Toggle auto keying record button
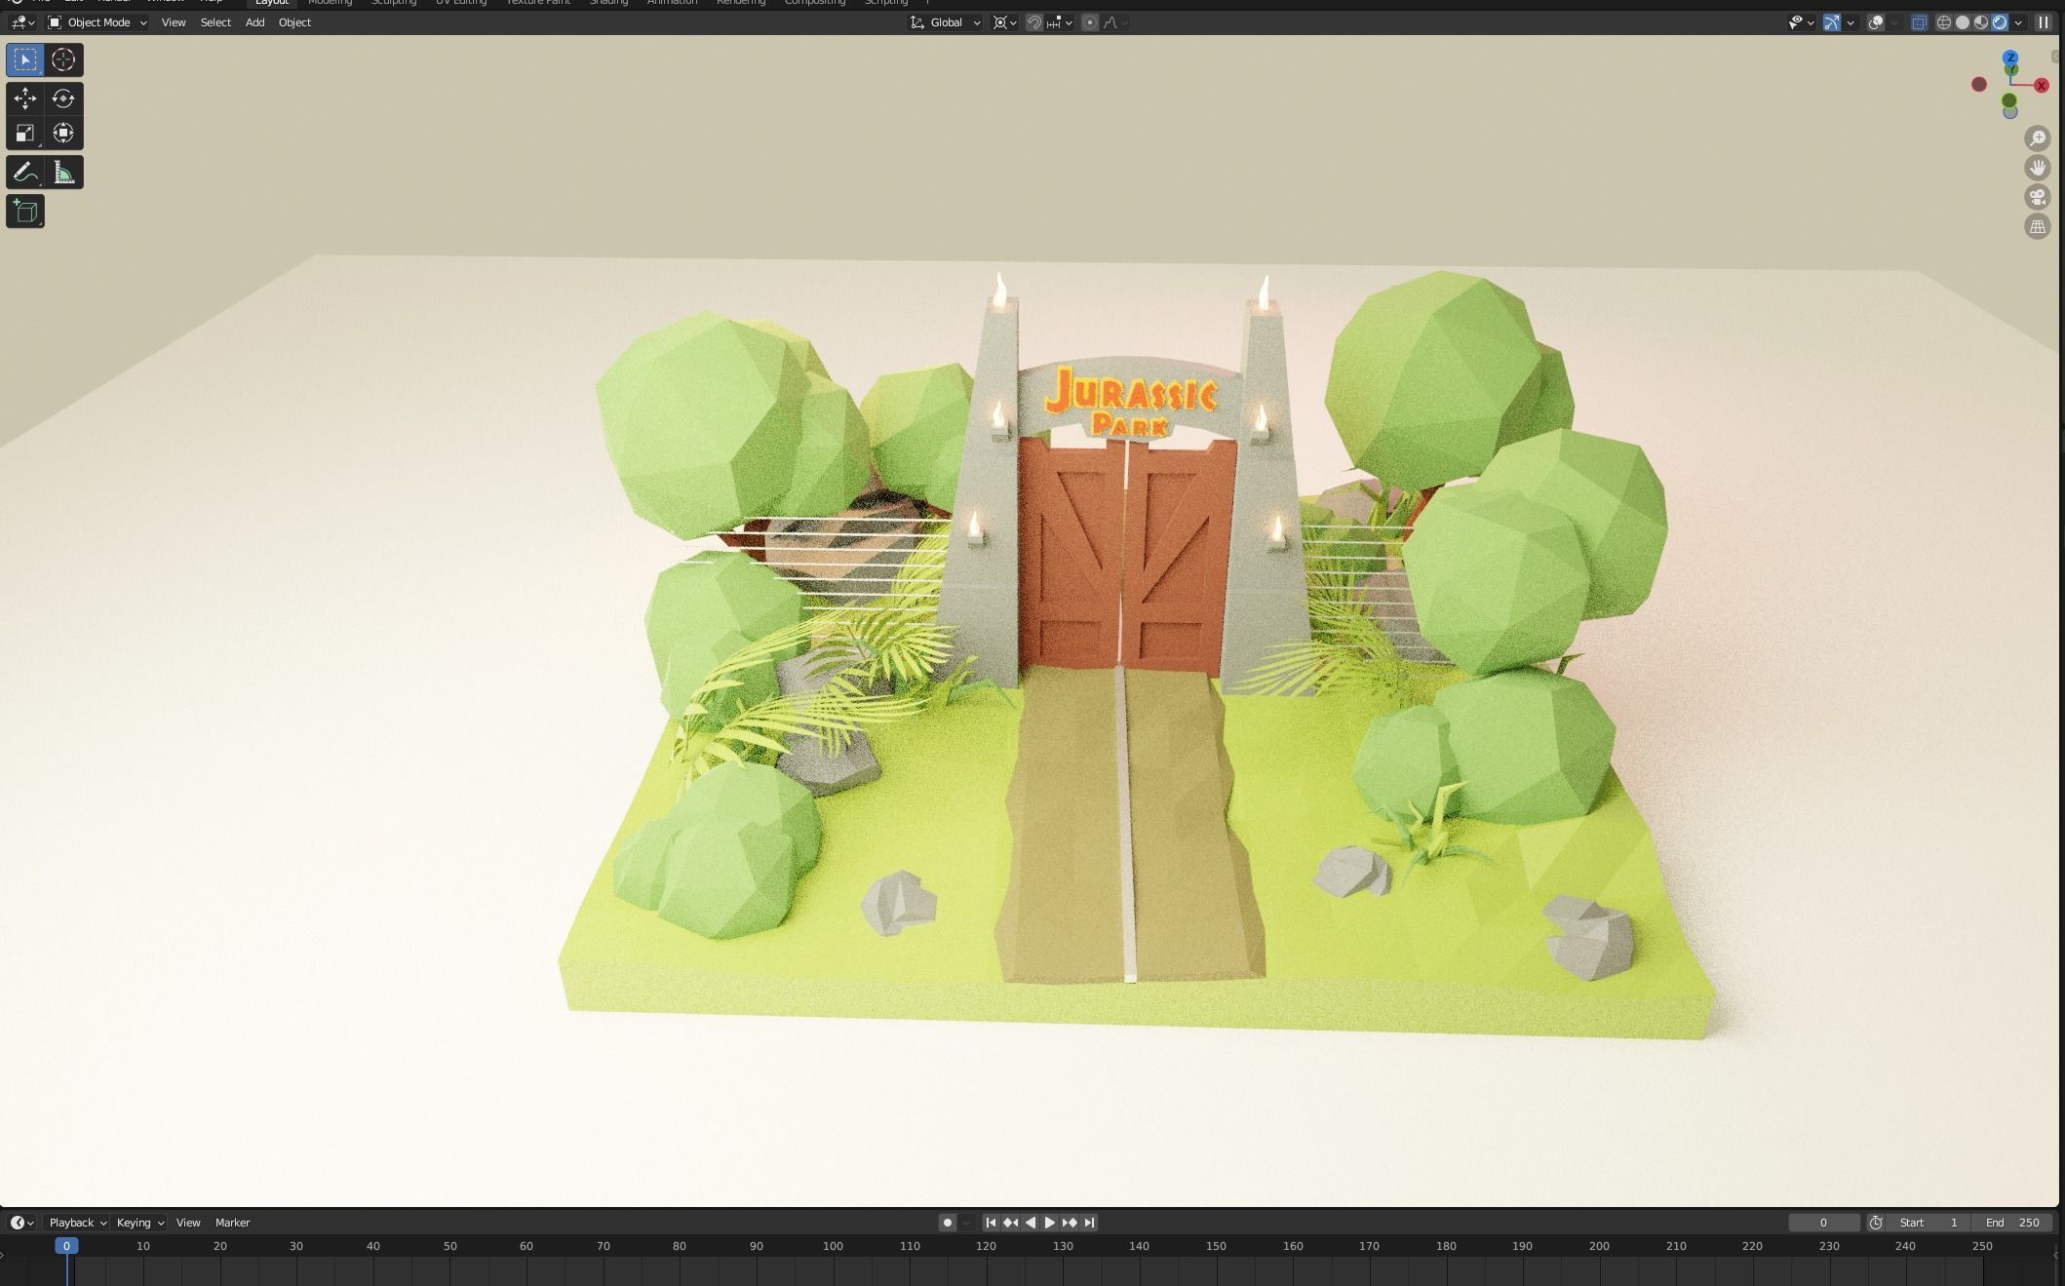2065x1286 pixels. coord(947,1223)
